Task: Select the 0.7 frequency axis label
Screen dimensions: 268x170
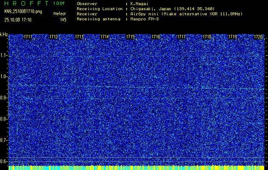Action: 4,140
